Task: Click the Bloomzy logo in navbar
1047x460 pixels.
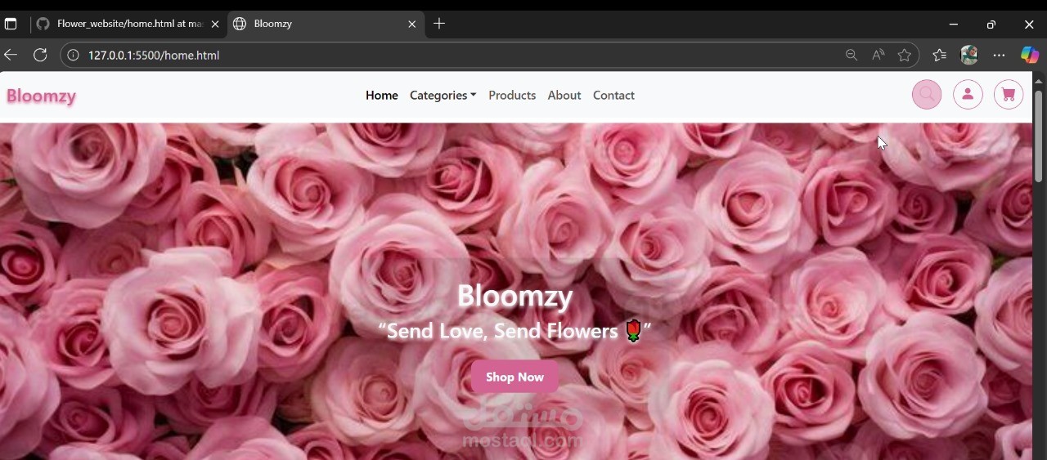Action: click(41, 96)
